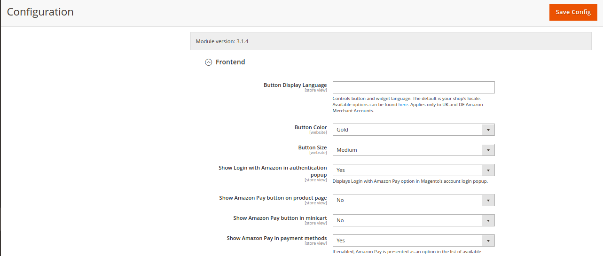The height and width of the screenshot is (256, 603).
Task: Open the Button Color dropdown
Action: coord(414,130)
